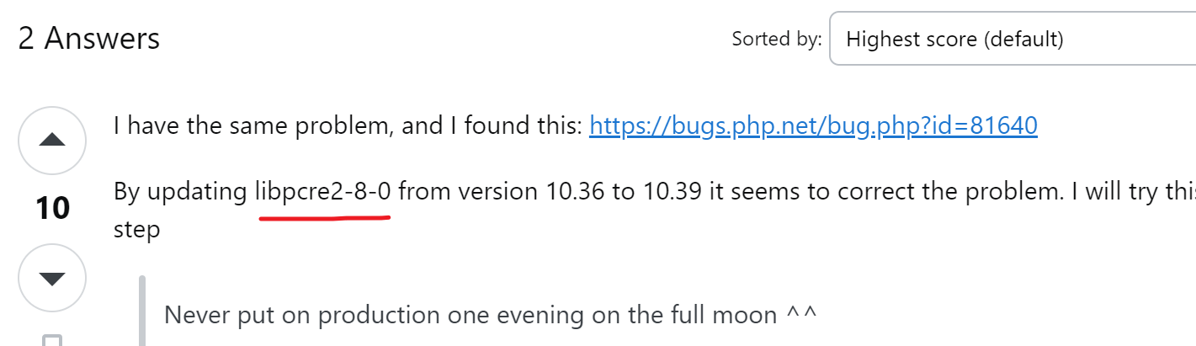Image resolution: width=1196 pixels, height=346 pixels.
Task: Bookmark the answer using the icon below downvote
Action: (x=52, y=341)
